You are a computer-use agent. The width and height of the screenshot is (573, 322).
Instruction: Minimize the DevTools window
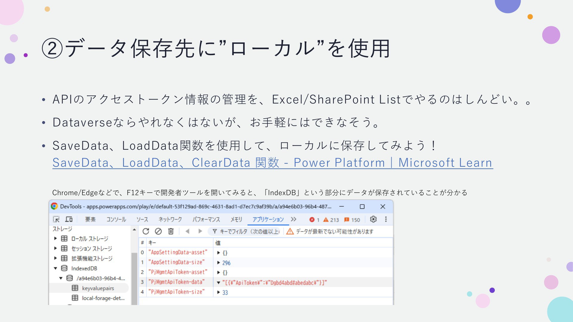click(342, 206)
